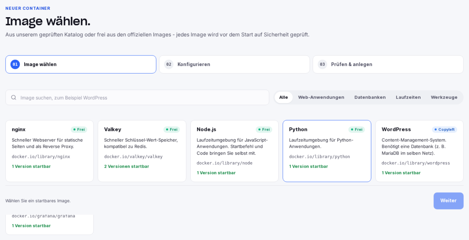
Task: Go to the Prüfen & anlegen step
Action: tap(388, 64)
